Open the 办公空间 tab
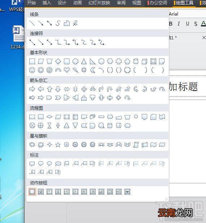The height and width of the screenshot is (223, 206). click(157, 3)
